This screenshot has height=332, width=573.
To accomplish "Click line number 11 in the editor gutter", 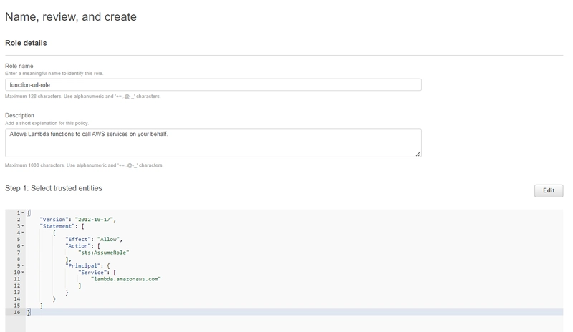I will 17,279.
